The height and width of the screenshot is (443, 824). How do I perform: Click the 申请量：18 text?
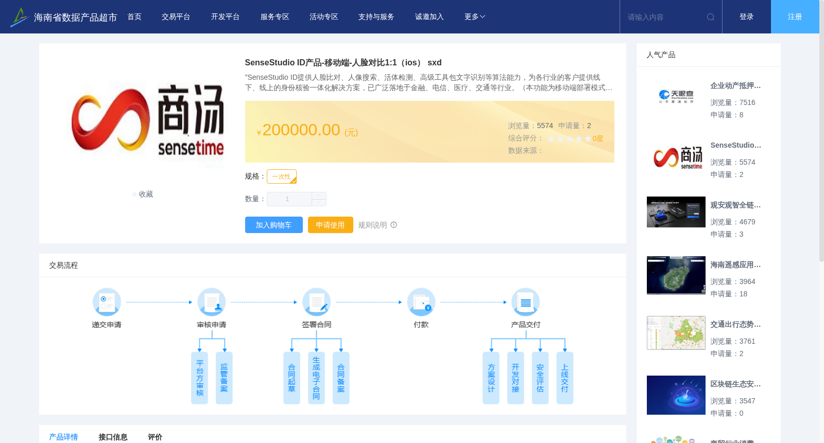tap(729, 294)
